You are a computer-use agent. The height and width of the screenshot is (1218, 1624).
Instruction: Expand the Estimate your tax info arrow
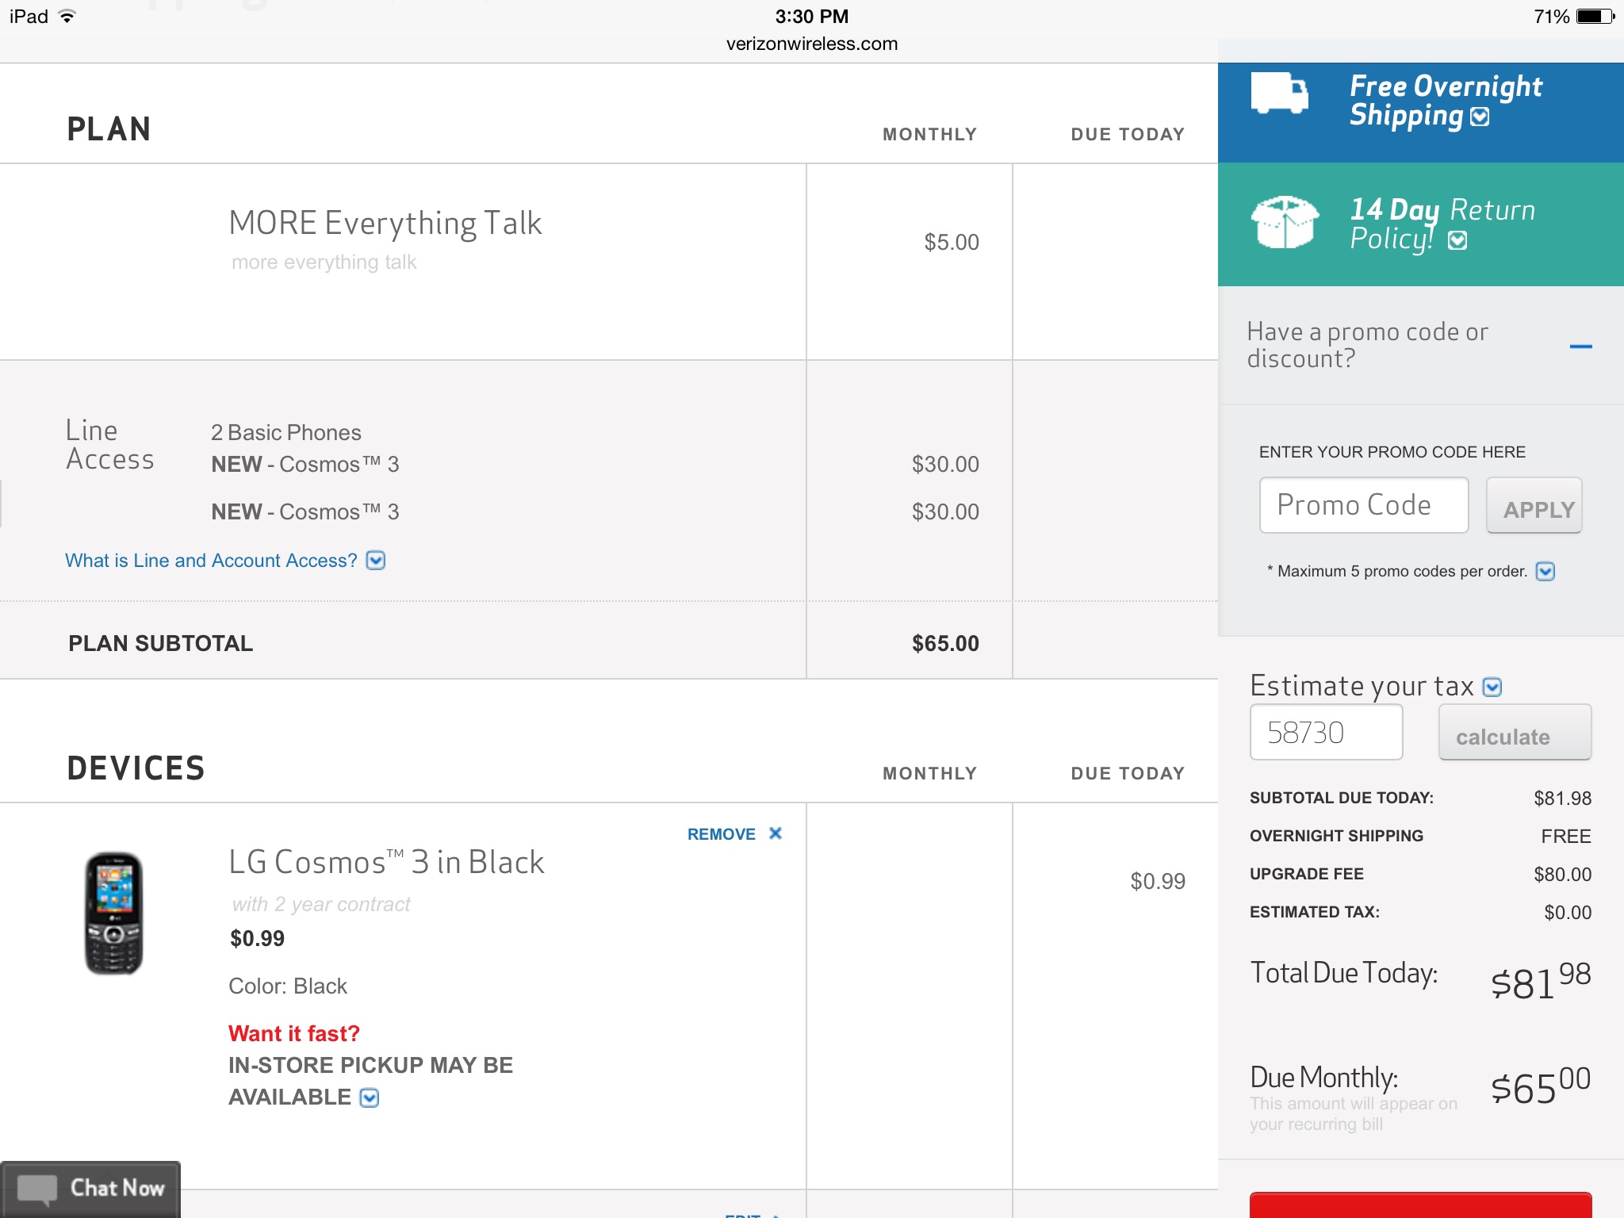click(1492, 687)
